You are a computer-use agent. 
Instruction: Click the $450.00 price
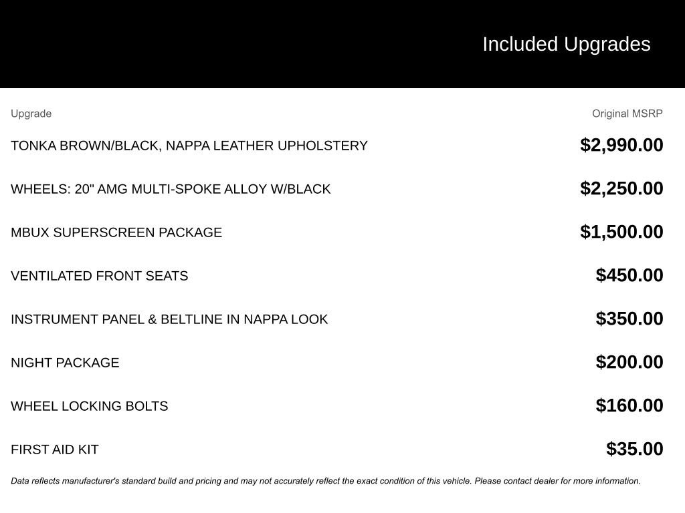point(629,275)
